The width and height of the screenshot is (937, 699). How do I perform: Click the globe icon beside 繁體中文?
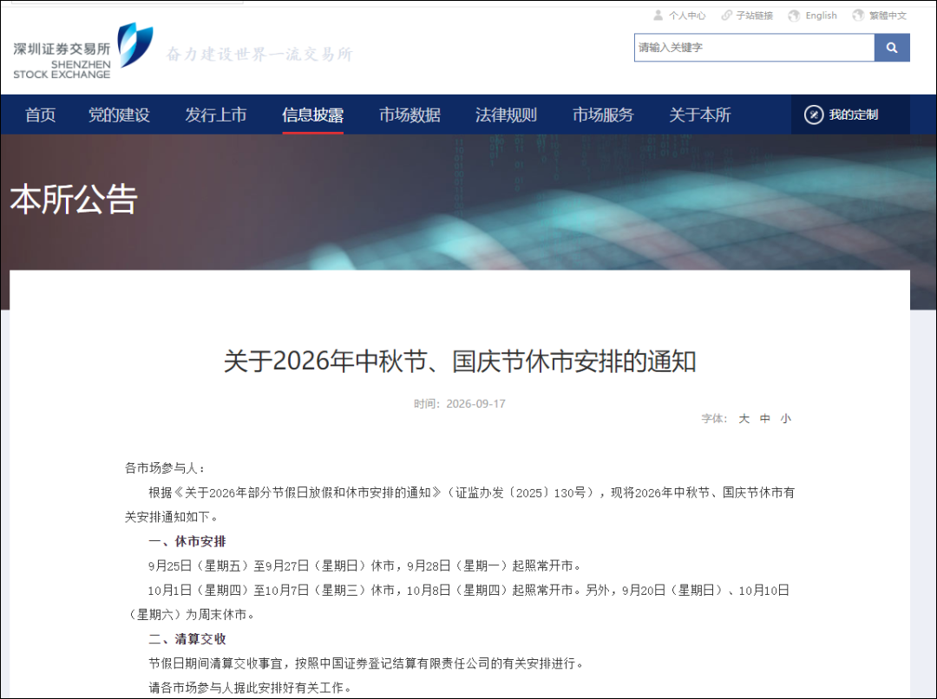click(858, 16)
